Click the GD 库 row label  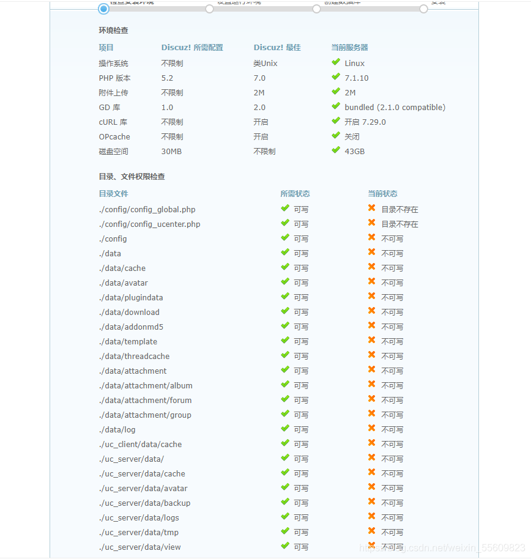(x=110, y=107)
